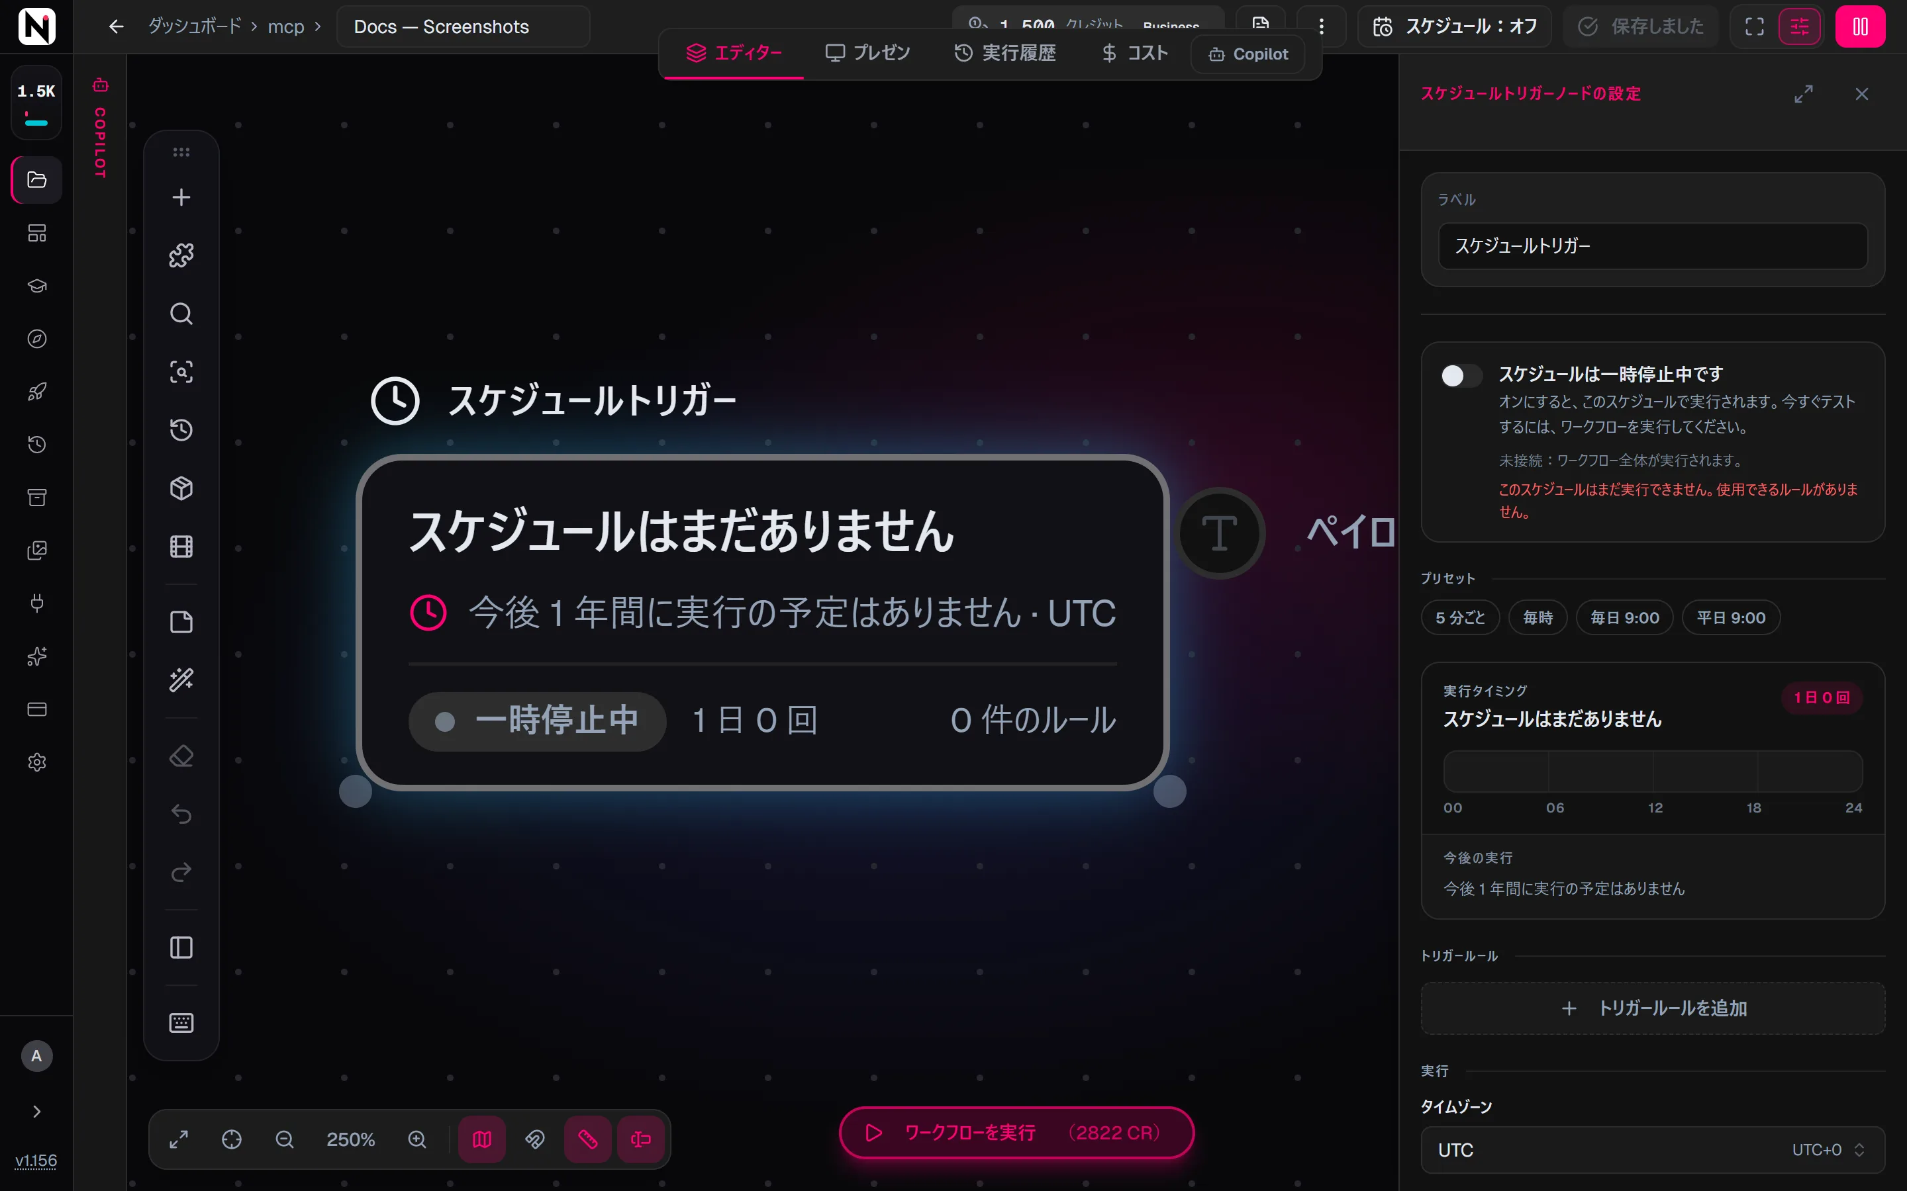
Task: Click トリガールールを追加 button
Action: click(1653, 1008)
